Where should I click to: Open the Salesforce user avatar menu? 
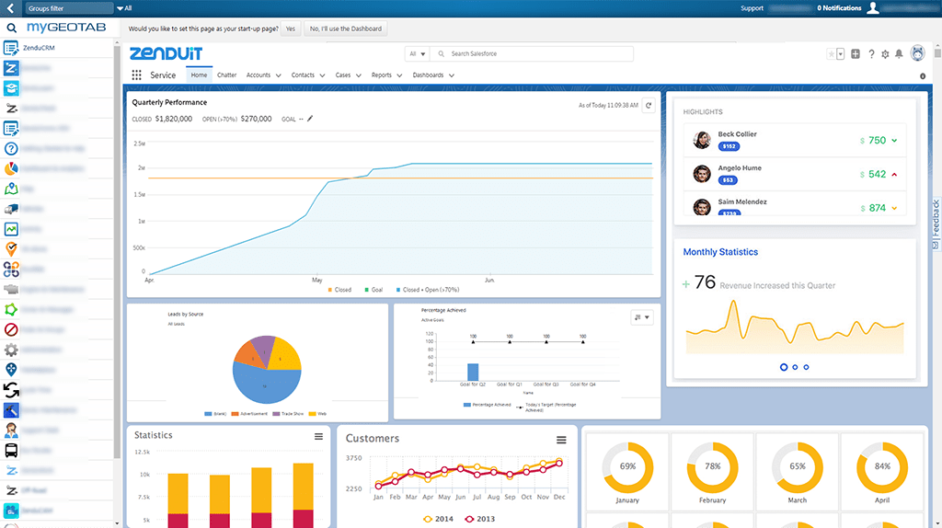click(x=917, y=53)
